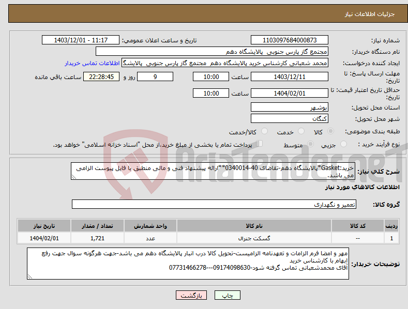The width and height of the screenshot is (408, 309).
Task: Click the کد کالا column header
Action: click(358, 226)
